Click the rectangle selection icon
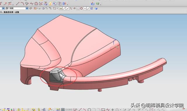 [x=54, y=8]
